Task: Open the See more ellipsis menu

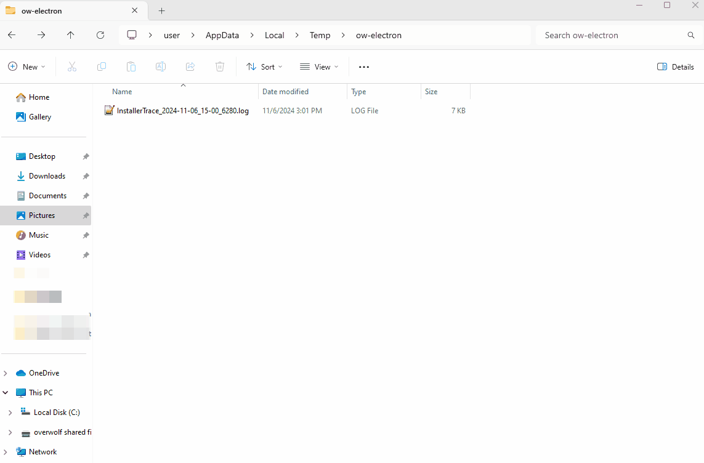Action: point(364,67)
